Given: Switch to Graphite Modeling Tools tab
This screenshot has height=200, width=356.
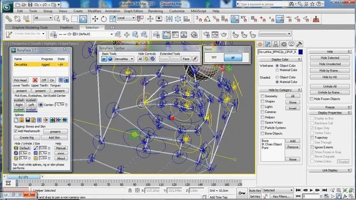Looking at the screenshot, I should [29, 27].
